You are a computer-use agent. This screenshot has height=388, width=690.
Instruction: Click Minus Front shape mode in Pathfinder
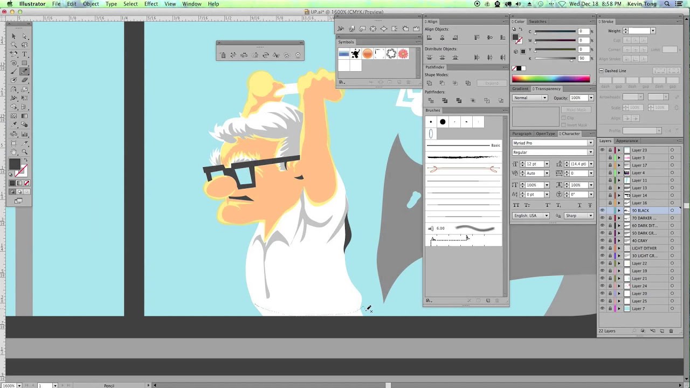click(442, 83)
